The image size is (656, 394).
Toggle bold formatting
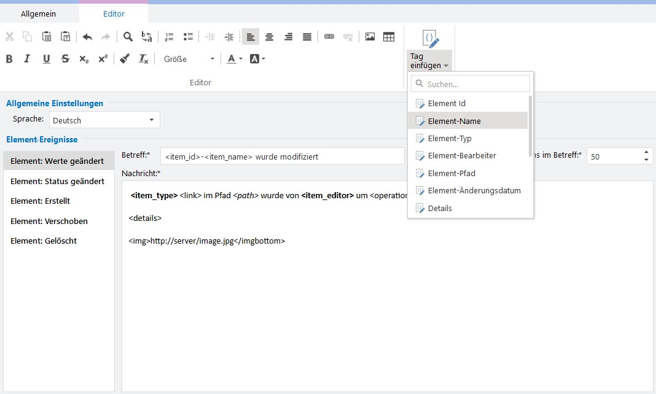[9, 59]
